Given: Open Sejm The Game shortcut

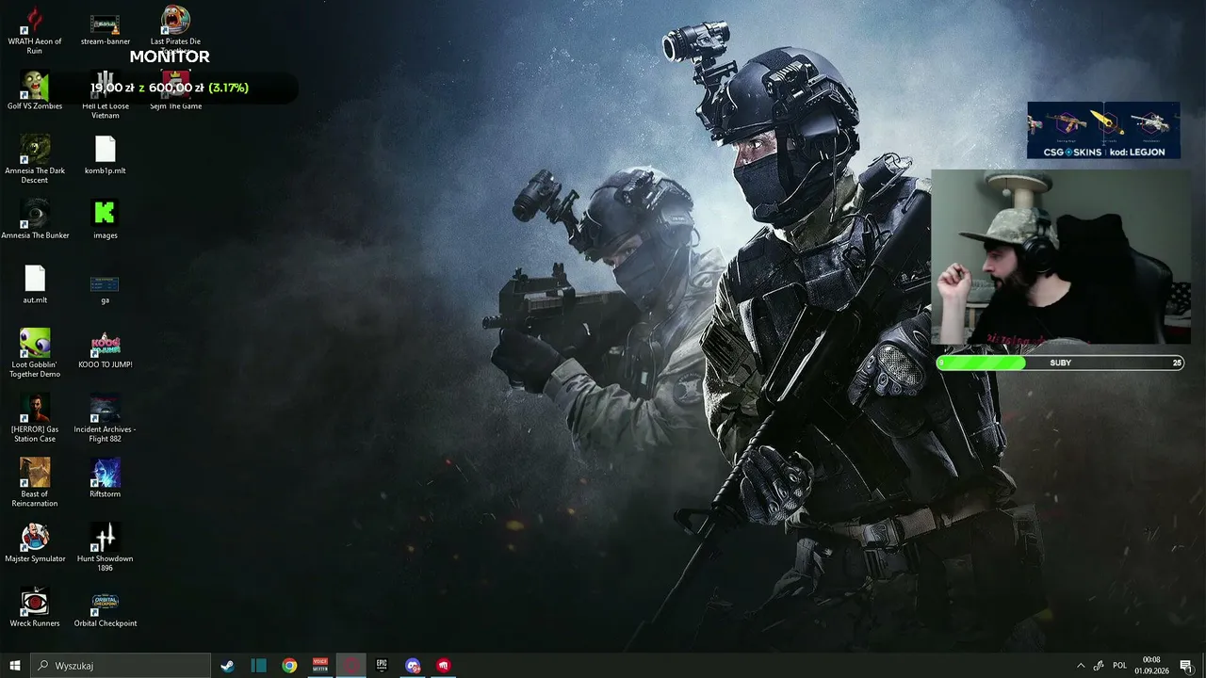Looking at the screenshot, I should pyautogui.click(x=175, y=91).
